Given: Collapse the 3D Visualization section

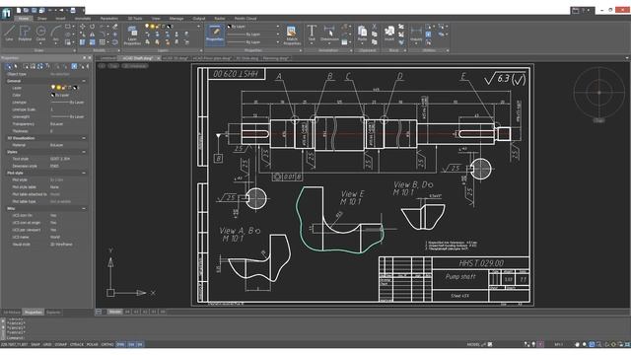Looking at the screenshot, I should pyautogui.click(x=84, y=138).
